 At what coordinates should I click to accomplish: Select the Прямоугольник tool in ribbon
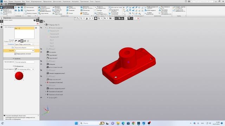(x=31, y=13)
